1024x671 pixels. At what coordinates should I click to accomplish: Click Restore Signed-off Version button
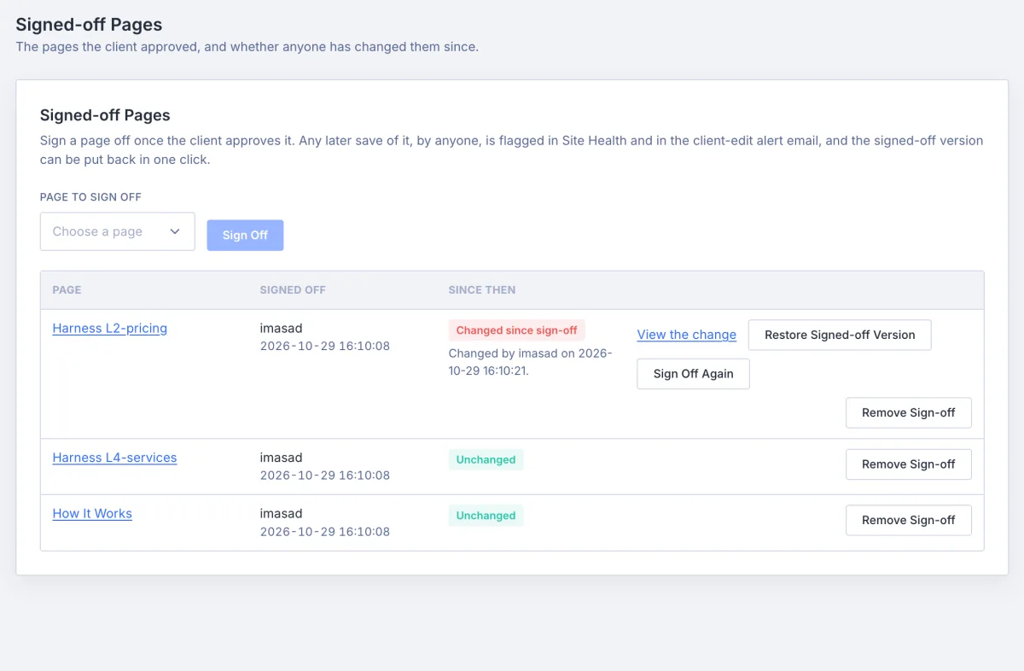click(x=840, y=335)
